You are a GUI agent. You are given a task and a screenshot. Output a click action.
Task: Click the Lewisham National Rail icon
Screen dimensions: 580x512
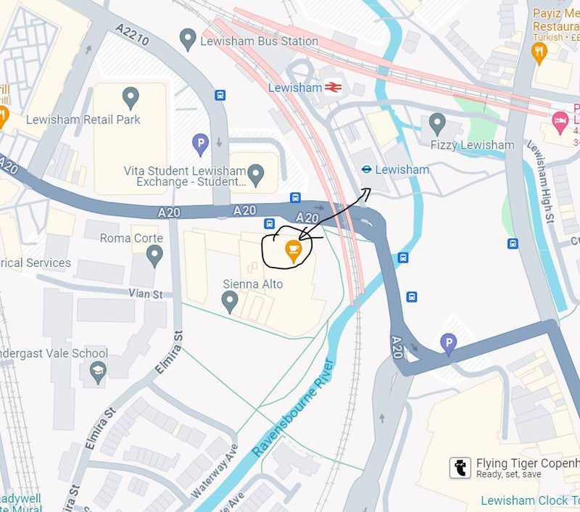tap(333, 87)
